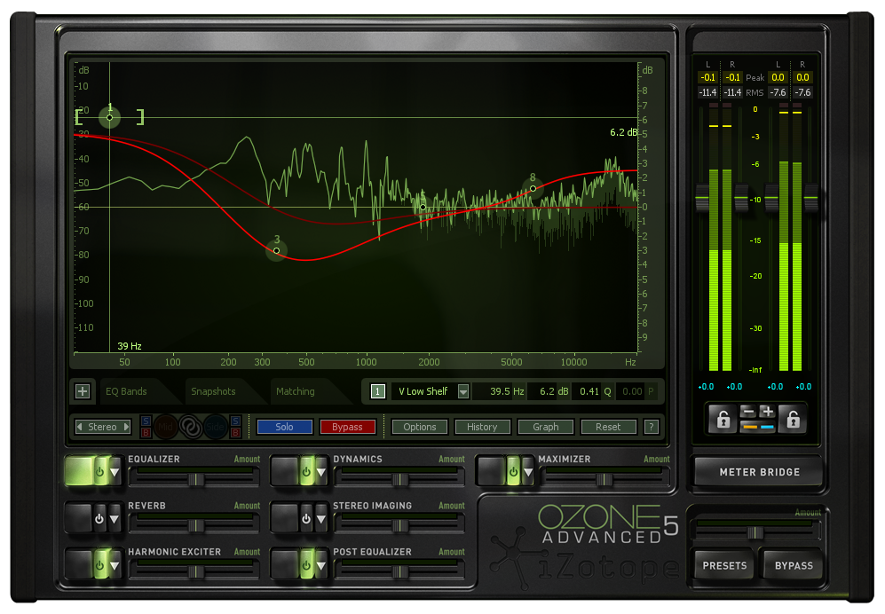The height and width of the screenshot is (614, 885).
Task: Toggle the Post Equalizer power button
Action: (306, 564)
